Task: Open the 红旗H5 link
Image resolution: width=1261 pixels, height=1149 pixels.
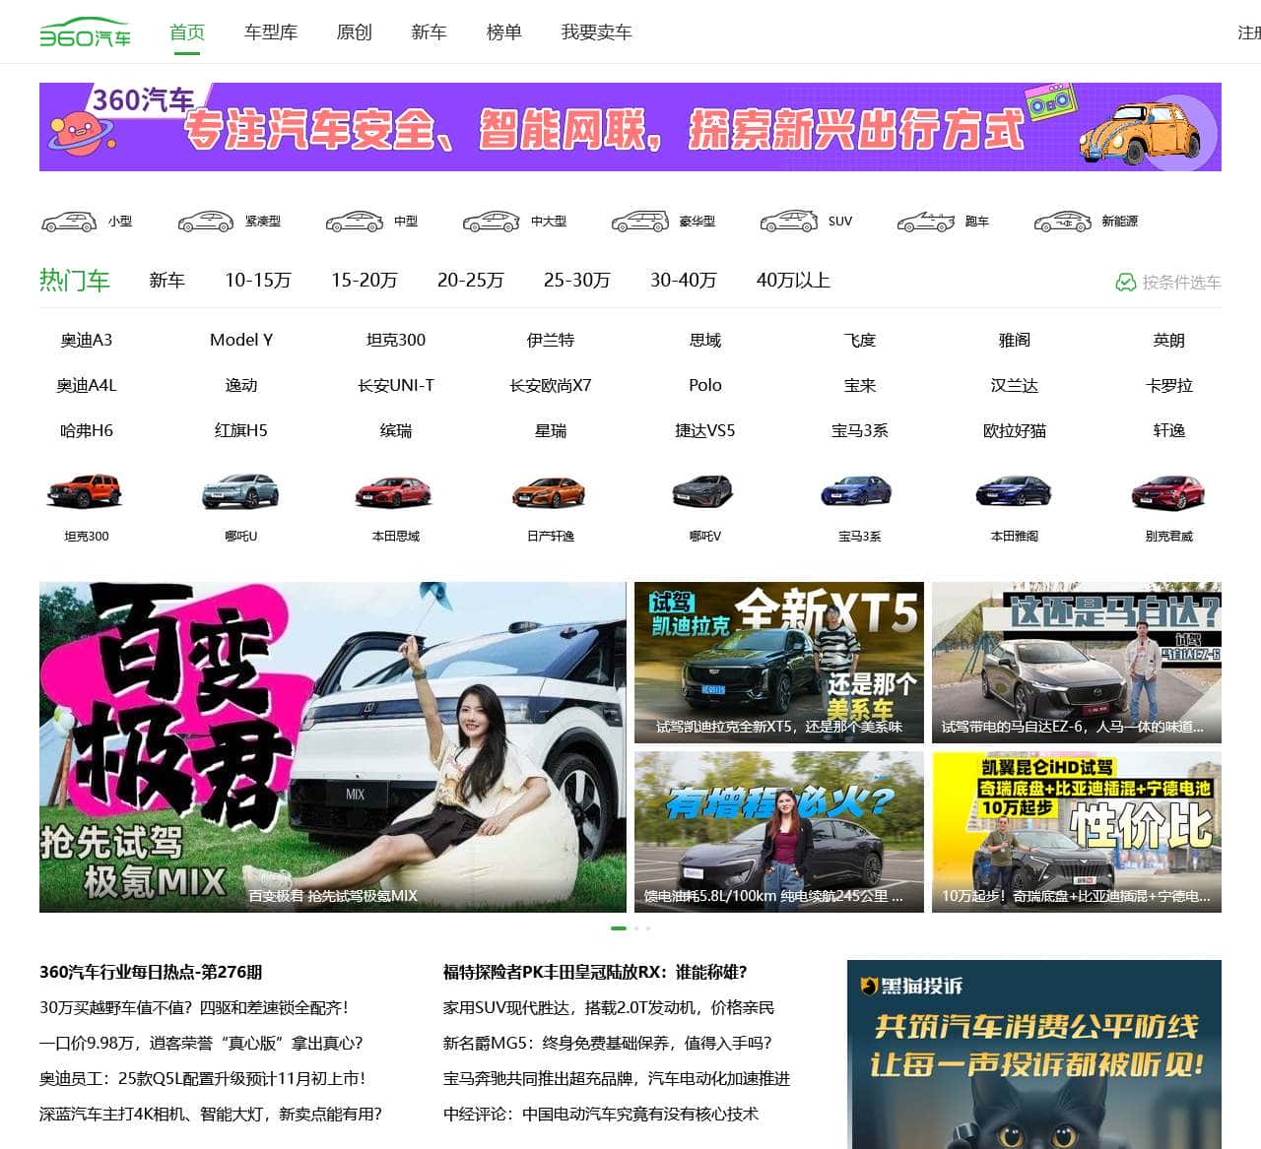Action: [x=241, y=430]
